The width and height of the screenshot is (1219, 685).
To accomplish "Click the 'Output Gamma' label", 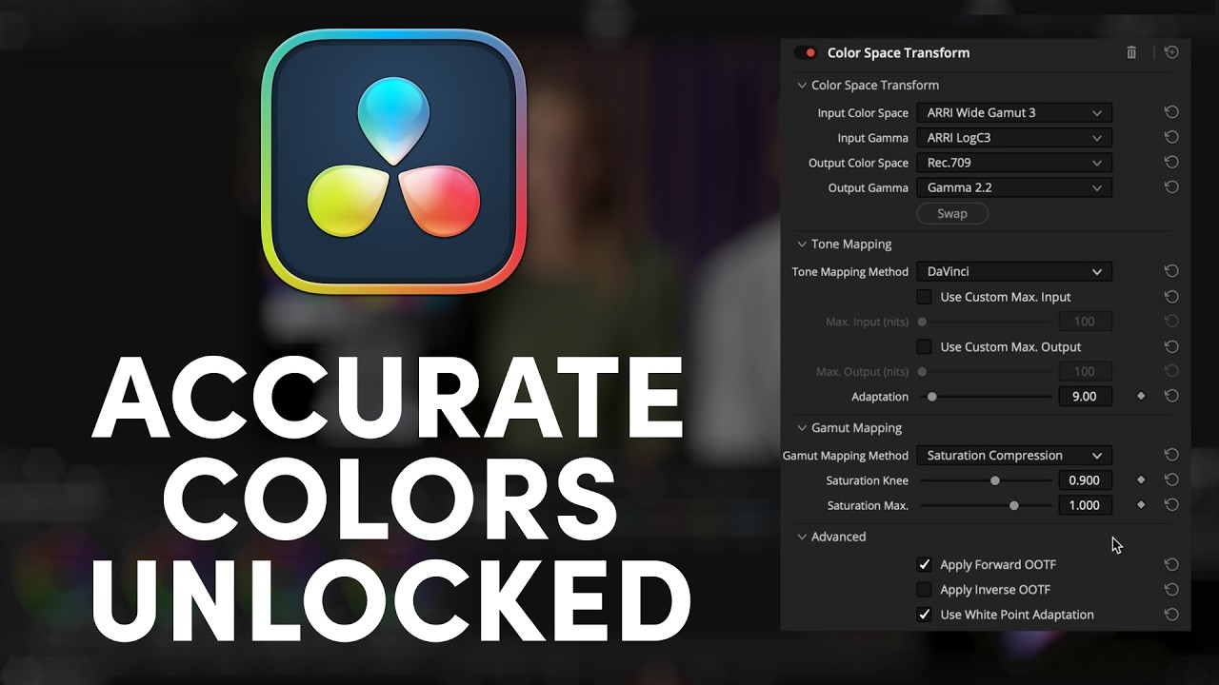I will [x=868, y=188].
